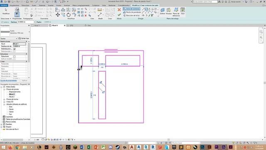The height and width of the screenshot is (150, 266).
Task: Open the Gestionar ribbon tab
Action: coord(112,5)
